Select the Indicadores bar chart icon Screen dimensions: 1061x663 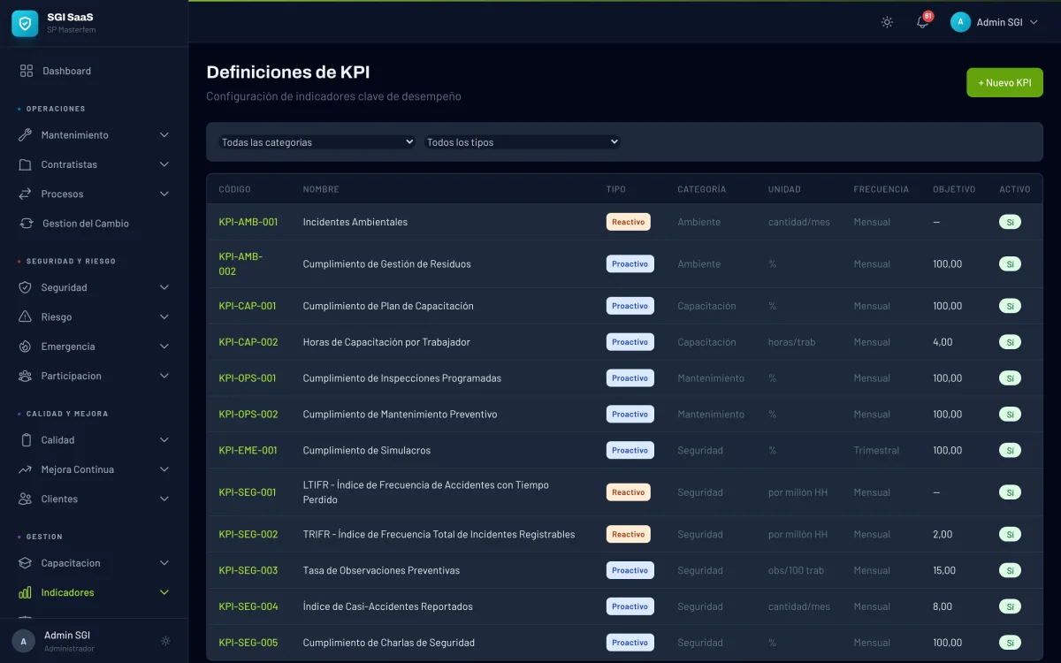point(25,592)
